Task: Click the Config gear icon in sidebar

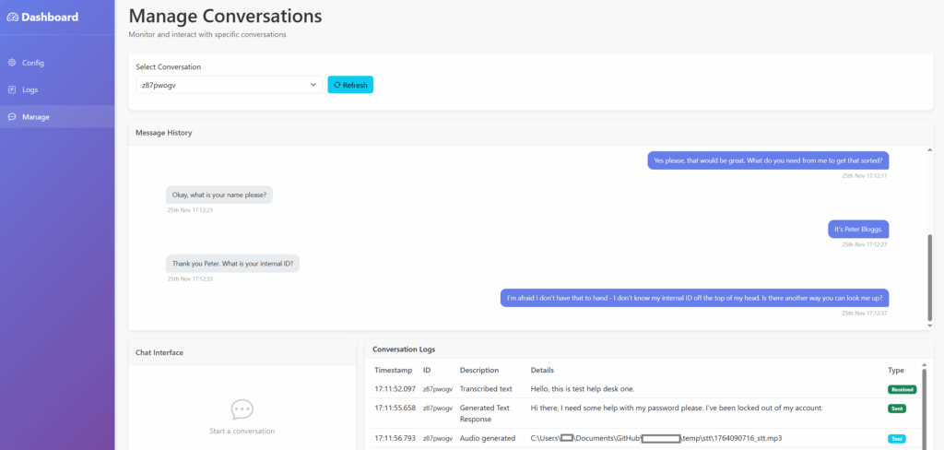Action: (x=12, y=63)
